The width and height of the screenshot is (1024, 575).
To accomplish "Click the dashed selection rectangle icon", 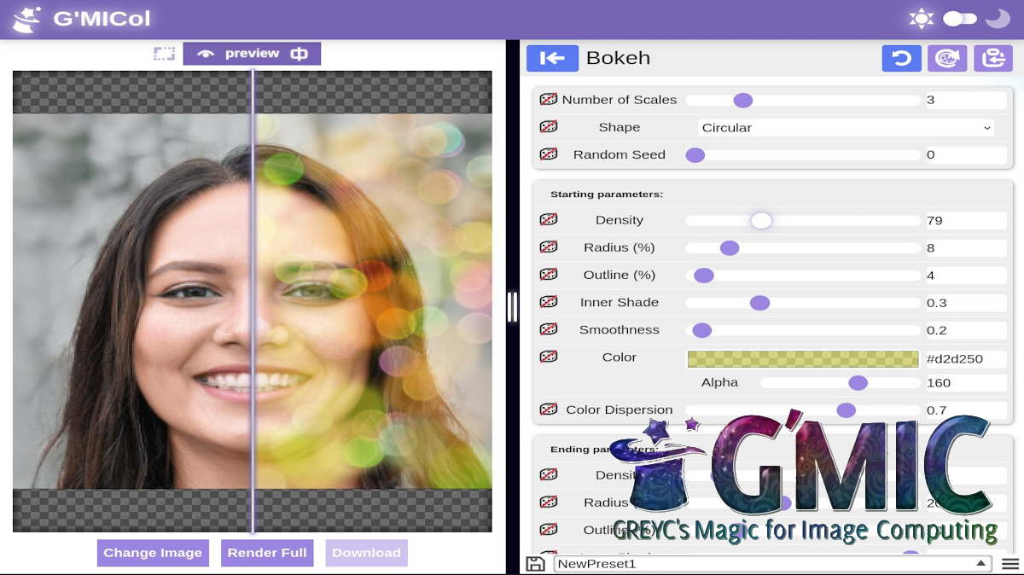I will pos(164,54).
